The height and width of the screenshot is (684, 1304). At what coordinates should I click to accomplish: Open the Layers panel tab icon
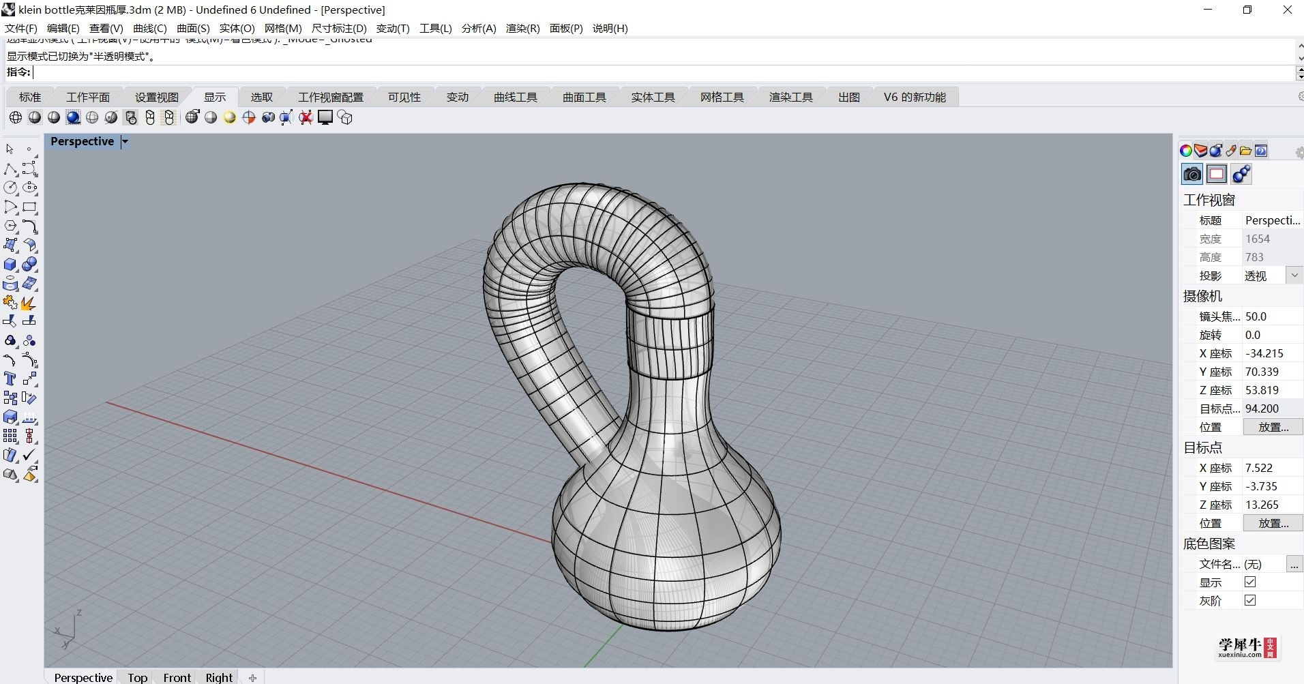[1201, 151]
